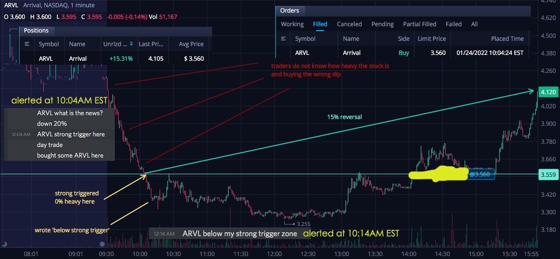
Task: Select the ARVL buy order row
Action: [x=403, y=53]
